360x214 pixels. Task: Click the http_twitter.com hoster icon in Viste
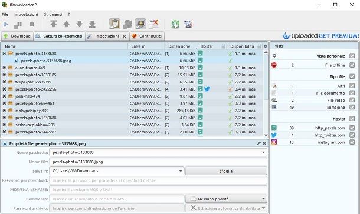[x=274, y=135]
